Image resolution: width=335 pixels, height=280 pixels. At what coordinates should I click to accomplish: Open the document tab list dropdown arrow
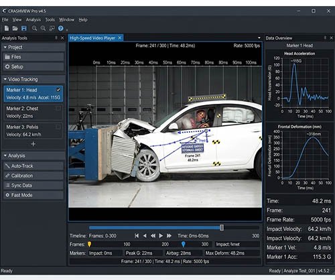pyautogui.click(x=259, y=38)
